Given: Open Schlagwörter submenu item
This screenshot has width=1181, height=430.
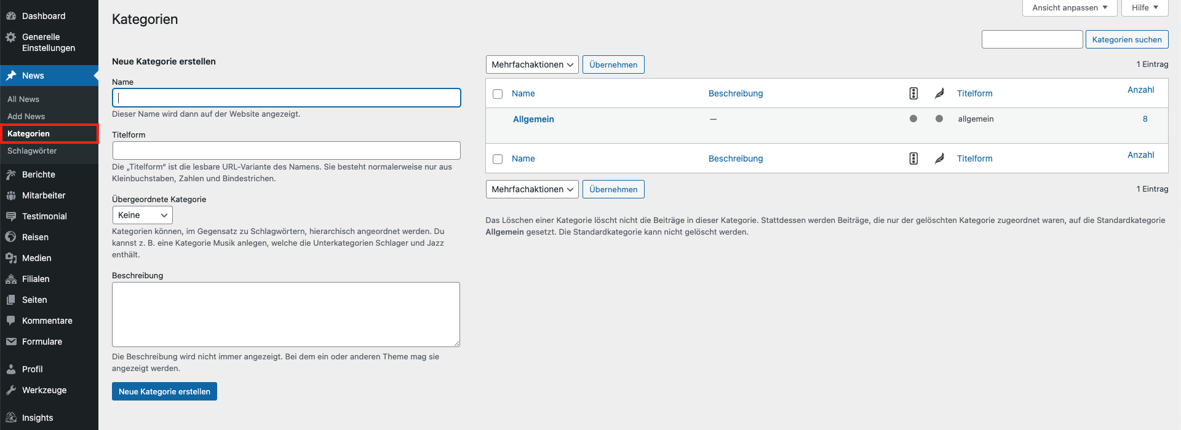Looking at the screenshot, I should 32,151.
